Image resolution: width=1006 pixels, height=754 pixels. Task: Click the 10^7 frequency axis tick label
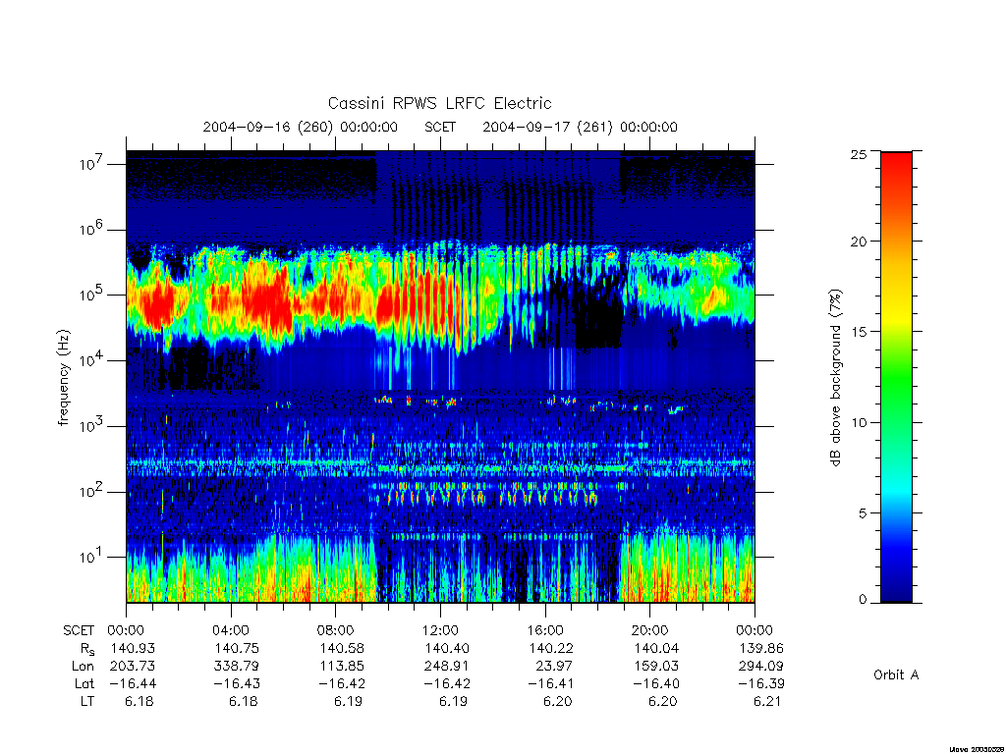pyautogui.click(x=91, y=163)
